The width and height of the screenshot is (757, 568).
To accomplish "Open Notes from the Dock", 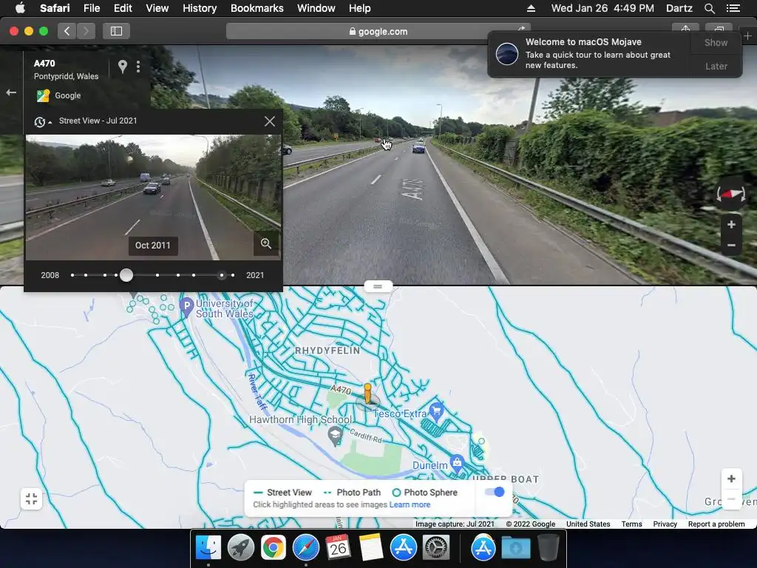I will click(x=371, y=548).
